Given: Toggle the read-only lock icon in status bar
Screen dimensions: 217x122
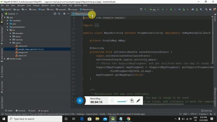Looking at the screenshot, I should pos(211,114).
